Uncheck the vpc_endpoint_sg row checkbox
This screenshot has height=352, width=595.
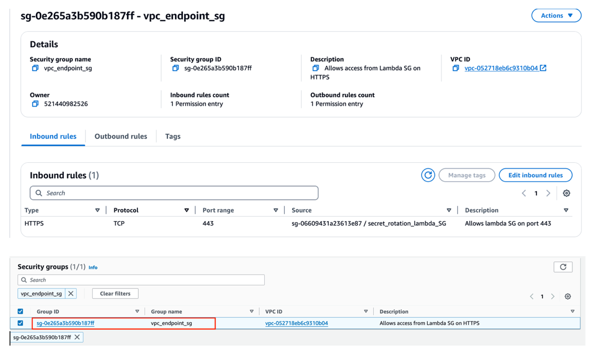[x=19, y=323]
